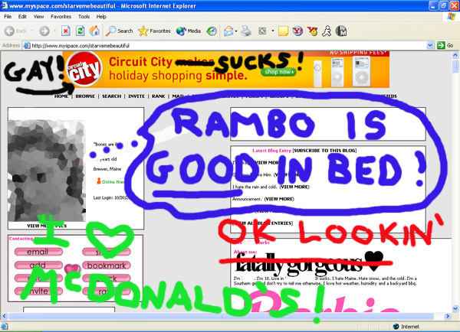460x332 pixels.
Task: Click the yellow note toolbar icon
Action: coord(283,31)
